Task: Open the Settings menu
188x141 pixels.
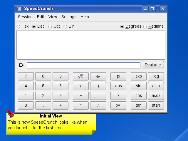Action: 69,17
